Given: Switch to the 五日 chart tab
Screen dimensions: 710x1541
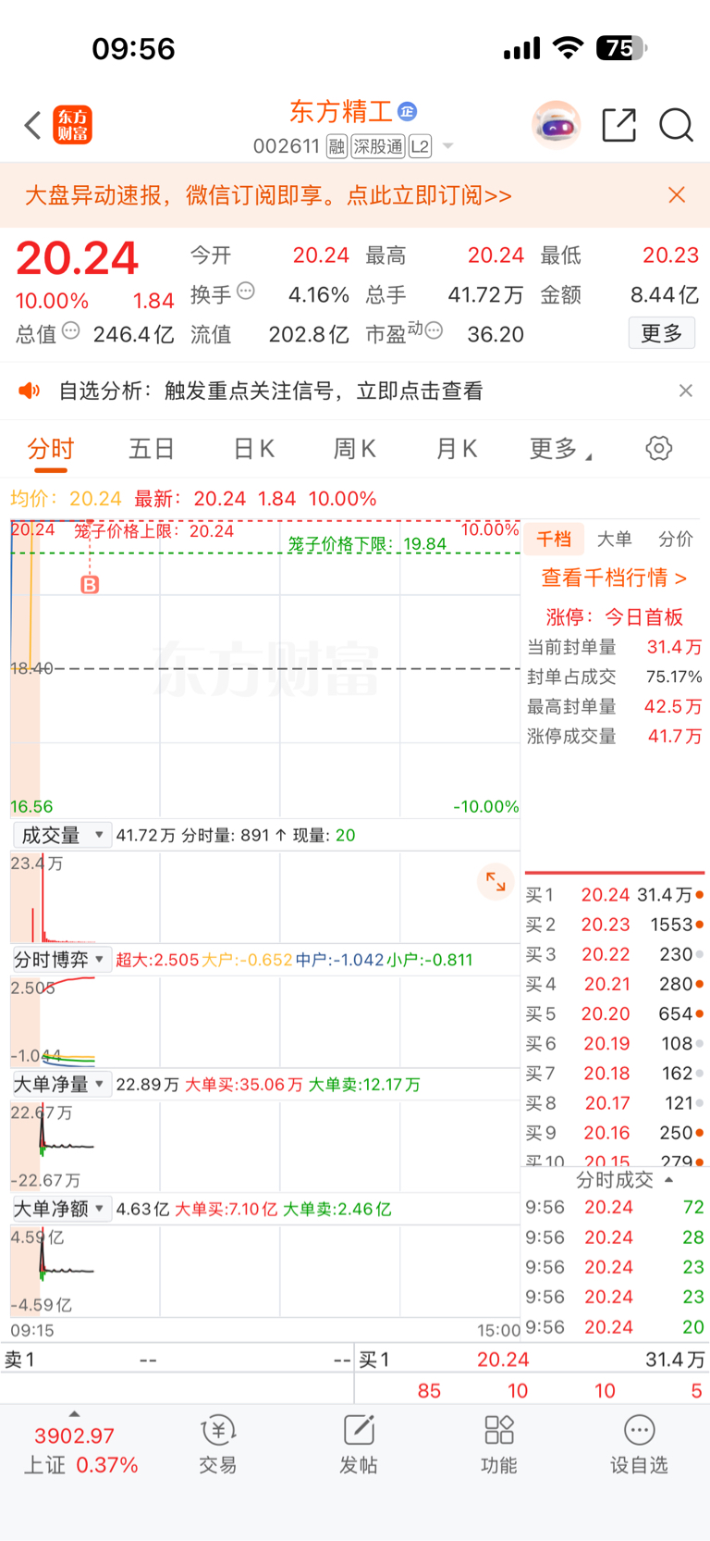Looking at the screenshot, I should pyautogui.click(x=152, y=449).
